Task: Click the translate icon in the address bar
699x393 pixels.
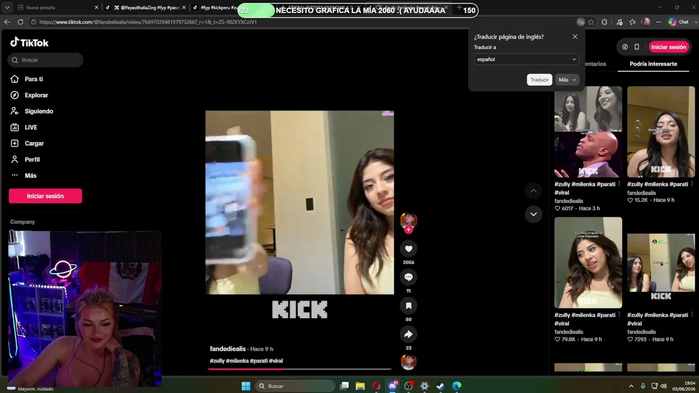Action: click(x=580, y=22)
